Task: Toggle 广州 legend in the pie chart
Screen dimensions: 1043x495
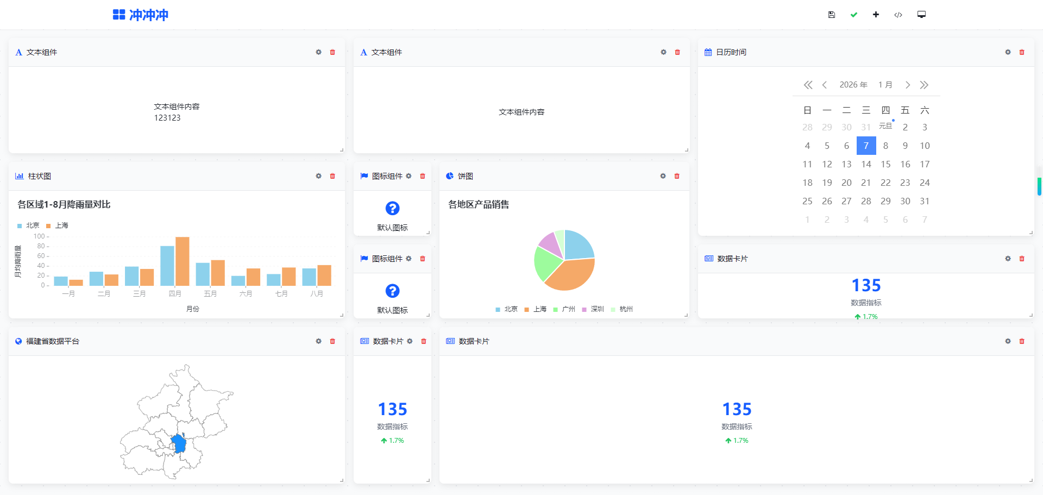Action: tap(564, 309)
